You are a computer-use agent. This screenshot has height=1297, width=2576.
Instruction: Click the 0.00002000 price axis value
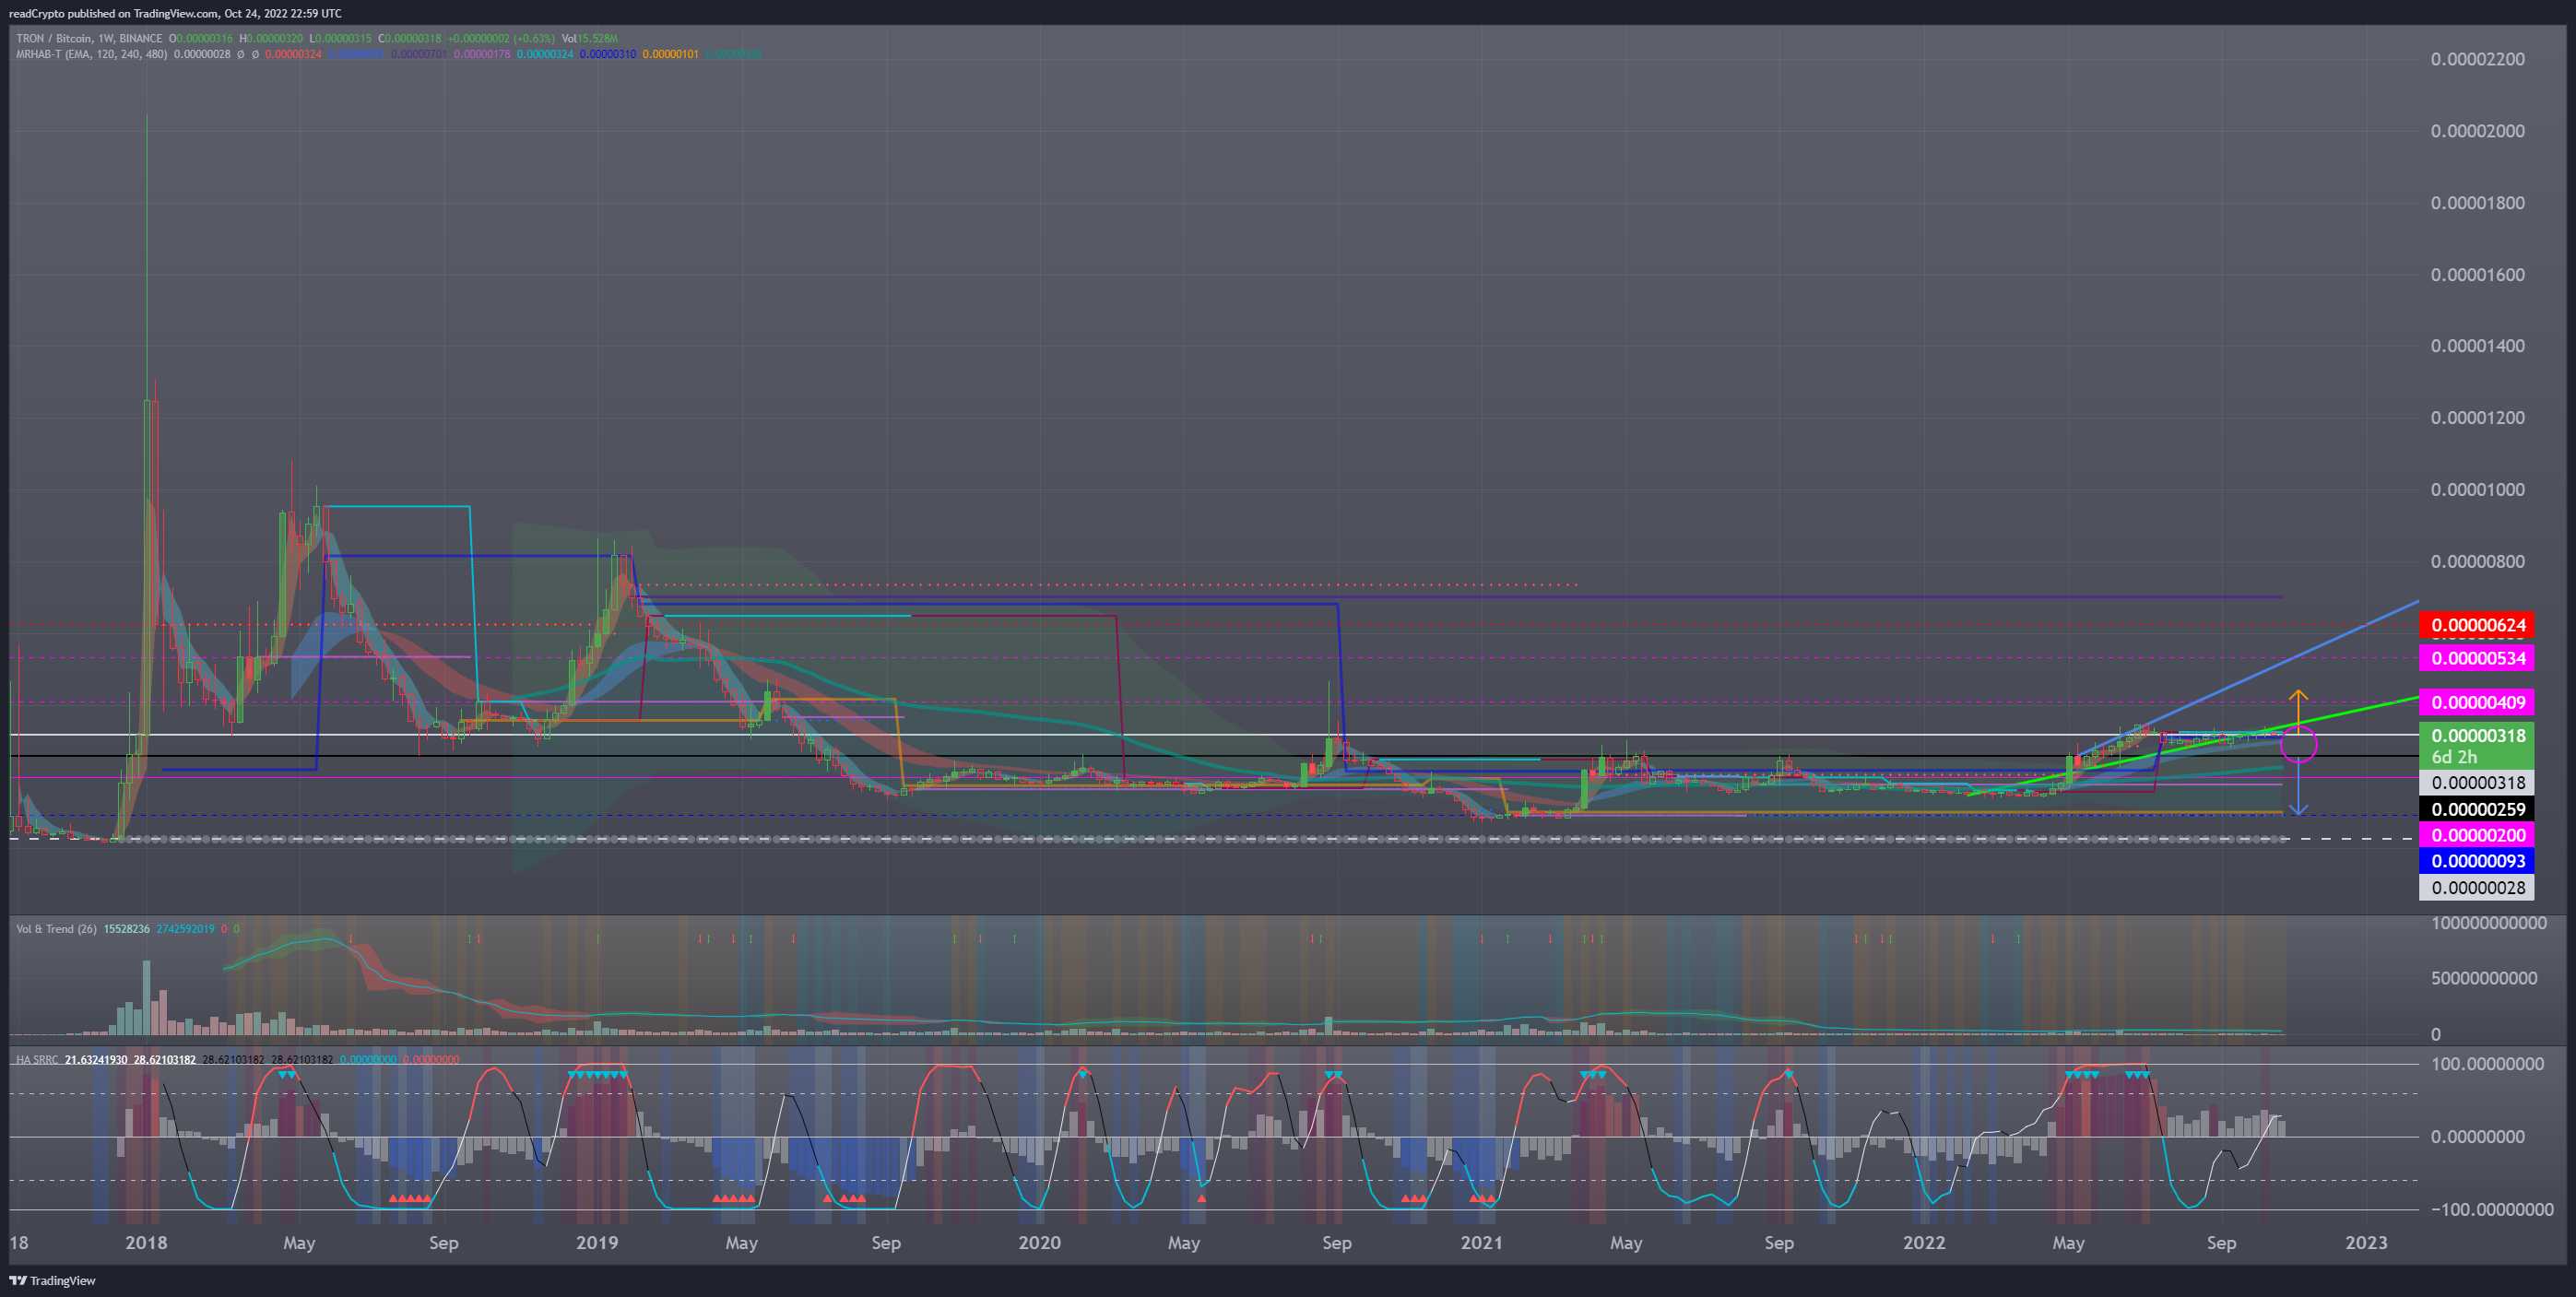click(x=2477, y=131)
